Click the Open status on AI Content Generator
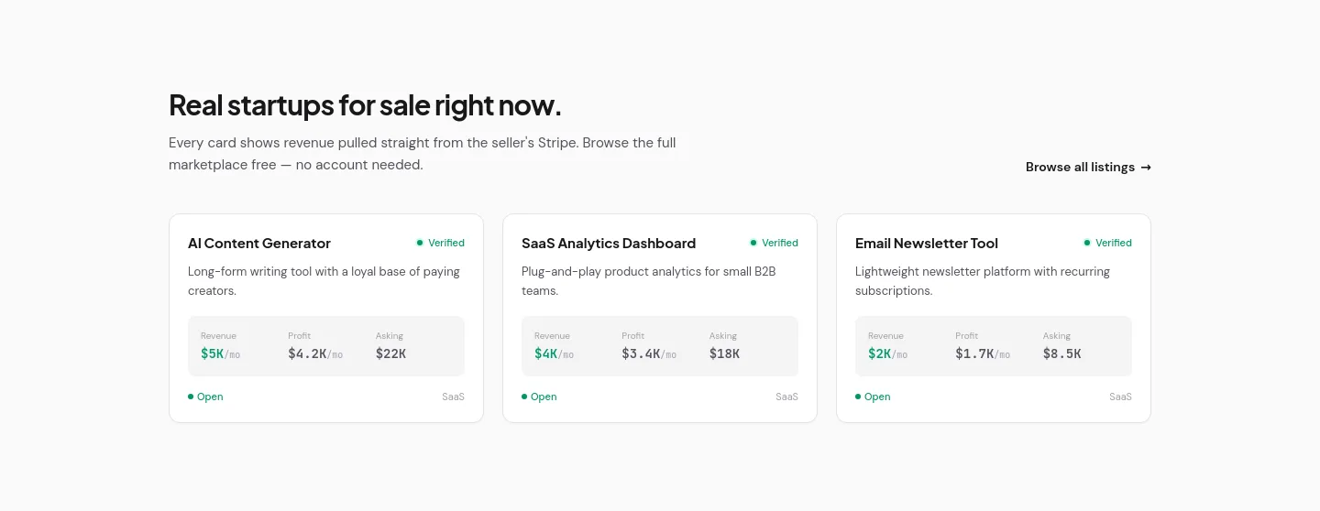The width and height of the screenshot is (1320, 511). [x=205, y=397]
